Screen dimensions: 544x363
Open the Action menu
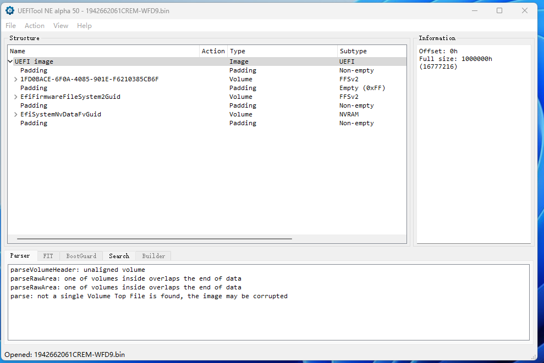34,26
